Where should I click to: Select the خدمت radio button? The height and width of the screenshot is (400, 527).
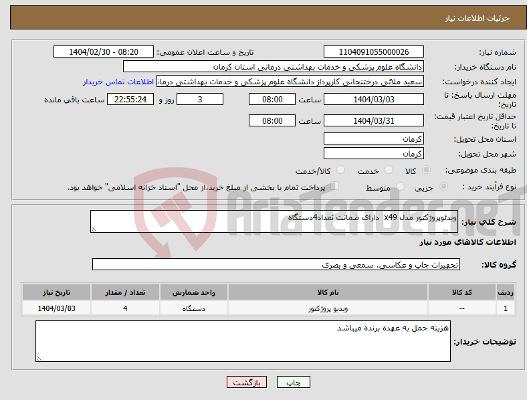tap(389, 170)
